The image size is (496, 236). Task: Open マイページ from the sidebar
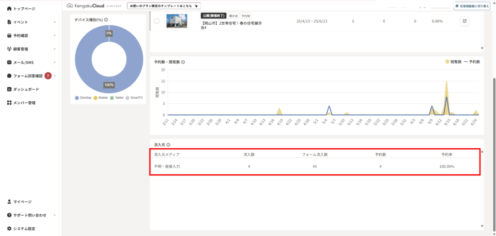click(22, 202)
